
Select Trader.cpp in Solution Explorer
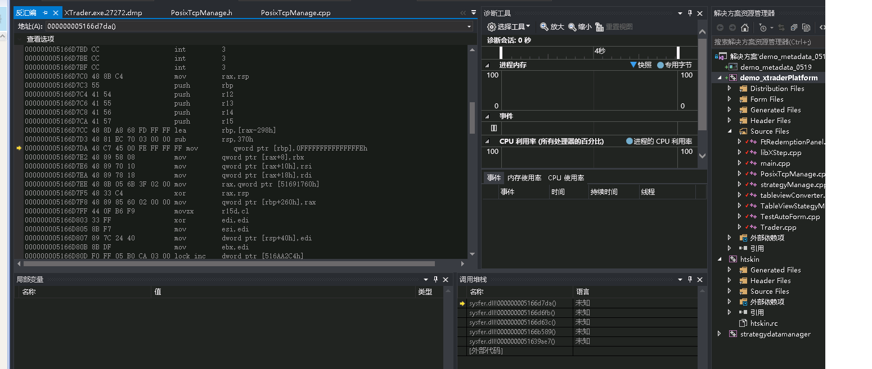click(778, 227)
